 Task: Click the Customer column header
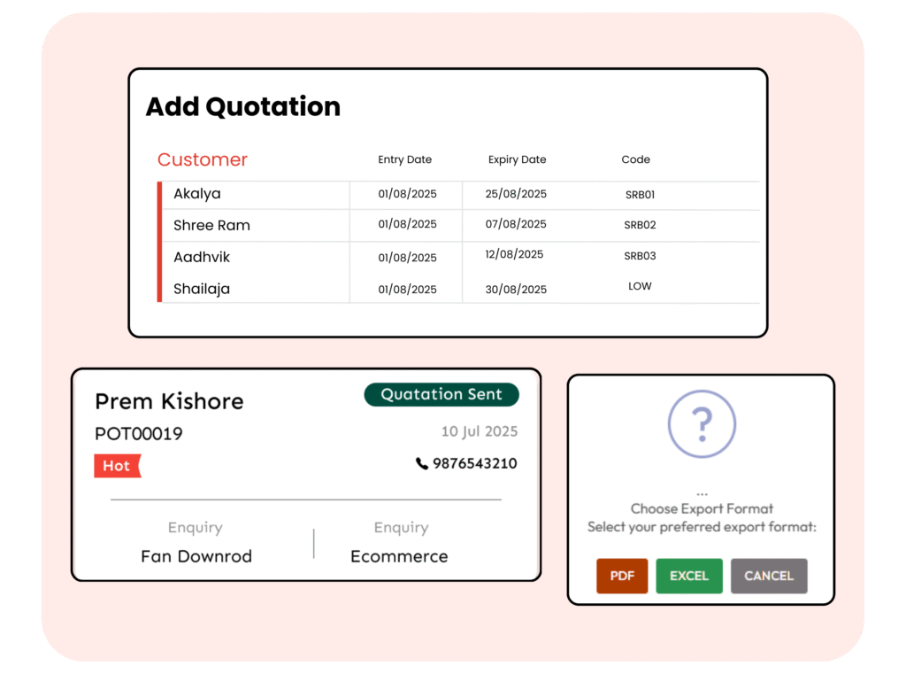203,160
